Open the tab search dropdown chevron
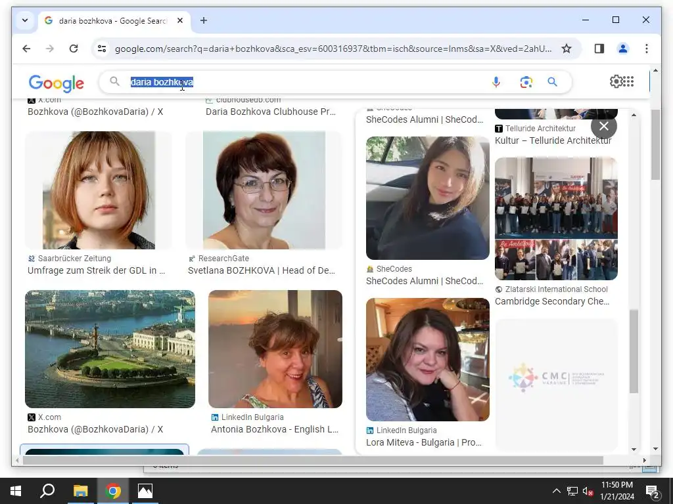The width and height of the screenshot is (673, 504). click(25, 20)
